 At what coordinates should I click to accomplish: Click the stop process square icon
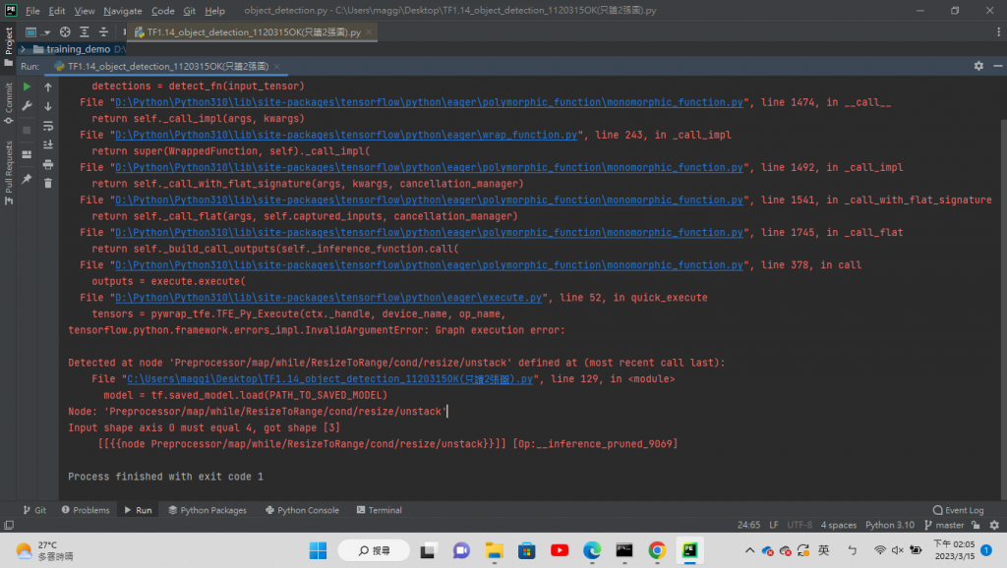click(27, 131)
